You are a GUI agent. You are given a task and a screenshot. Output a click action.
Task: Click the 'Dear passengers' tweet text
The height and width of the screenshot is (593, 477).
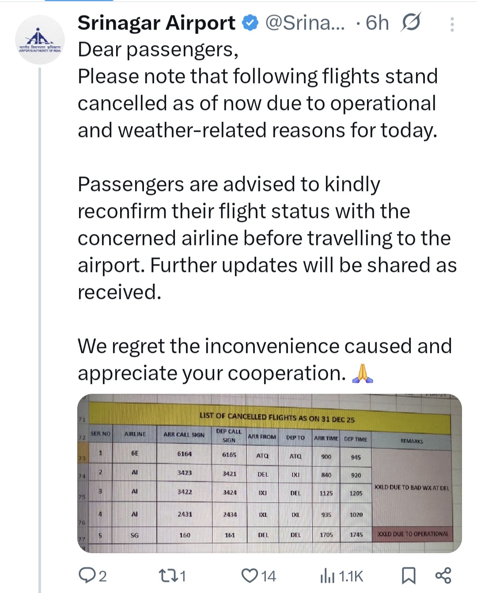[x=158, y=50]
